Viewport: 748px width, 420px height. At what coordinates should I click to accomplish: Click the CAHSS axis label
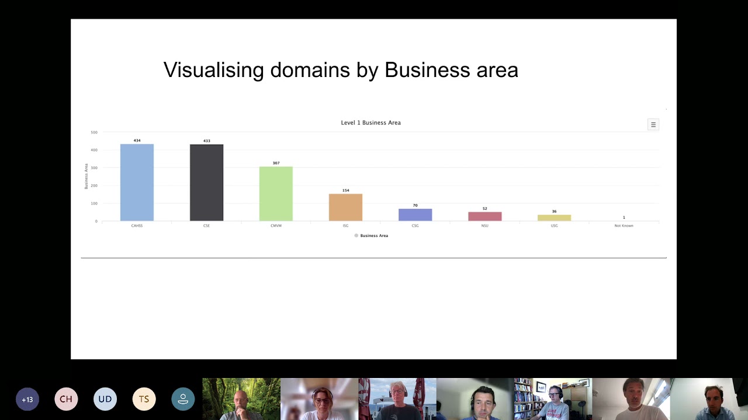tap(137, 226)
